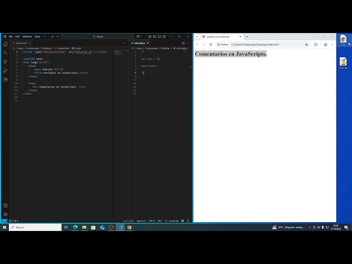Open Microsoft Edge from the taskbar
The height and width of the screenshot is (264, 352).
tap(75, 227)
